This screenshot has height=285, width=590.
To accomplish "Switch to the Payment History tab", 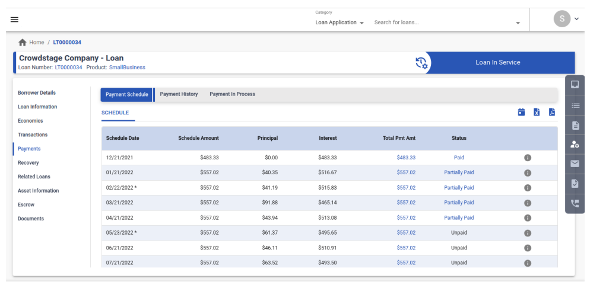I will click(x=179, y=95).
